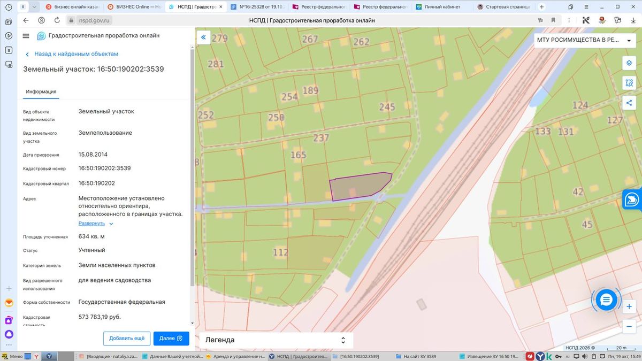Click parcel number 165 on the map
The image size is (642, 361).
(298, 155)
